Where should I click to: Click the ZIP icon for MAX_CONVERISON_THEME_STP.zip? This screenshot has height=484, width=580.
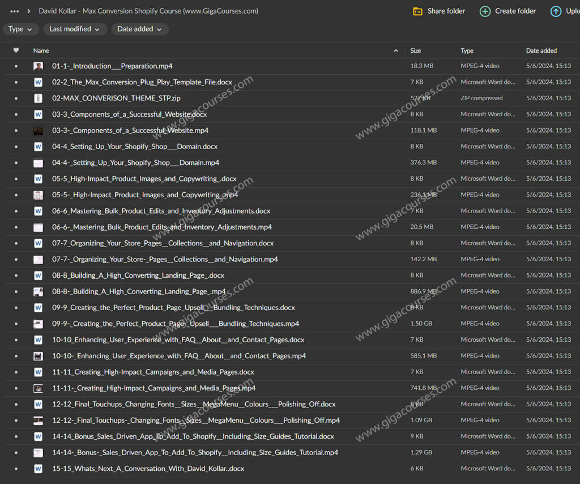(38, 98)
